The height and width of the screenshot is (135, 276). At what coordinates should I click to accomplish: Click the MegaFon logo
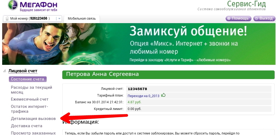[x=32, y=6]
